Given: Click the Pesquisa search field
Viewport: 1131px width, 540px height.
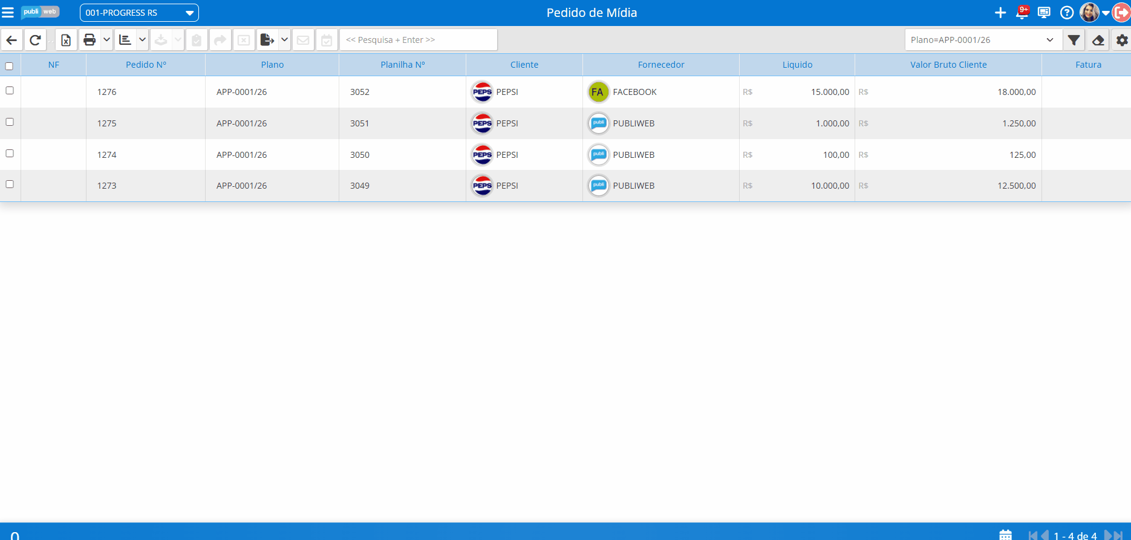Looking at the screenshot, I should (x=418, y=40).
